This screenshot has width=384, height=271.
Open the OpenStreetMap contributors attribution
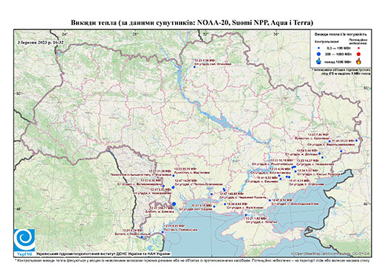point(331,253)
